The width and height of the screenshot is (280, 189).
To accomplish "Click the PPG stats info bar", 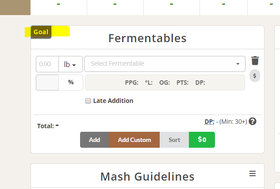I will [165, 83].
